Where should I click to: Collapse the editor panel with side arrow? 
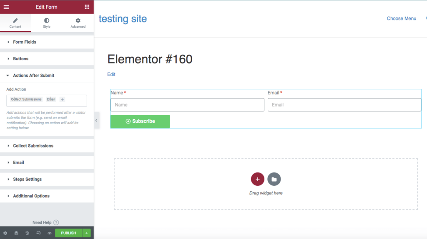click(96, 121)
